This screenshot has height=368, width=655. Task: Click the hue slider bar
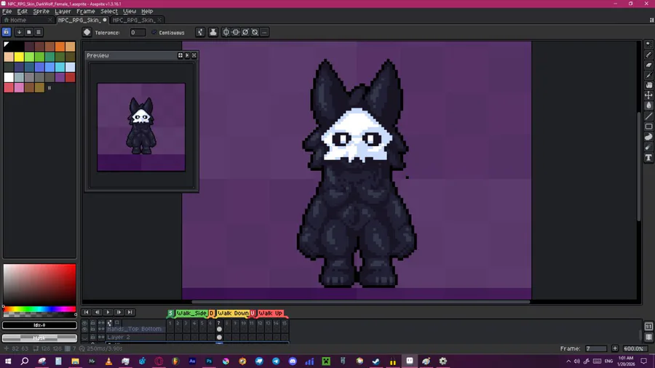point(39,309)
